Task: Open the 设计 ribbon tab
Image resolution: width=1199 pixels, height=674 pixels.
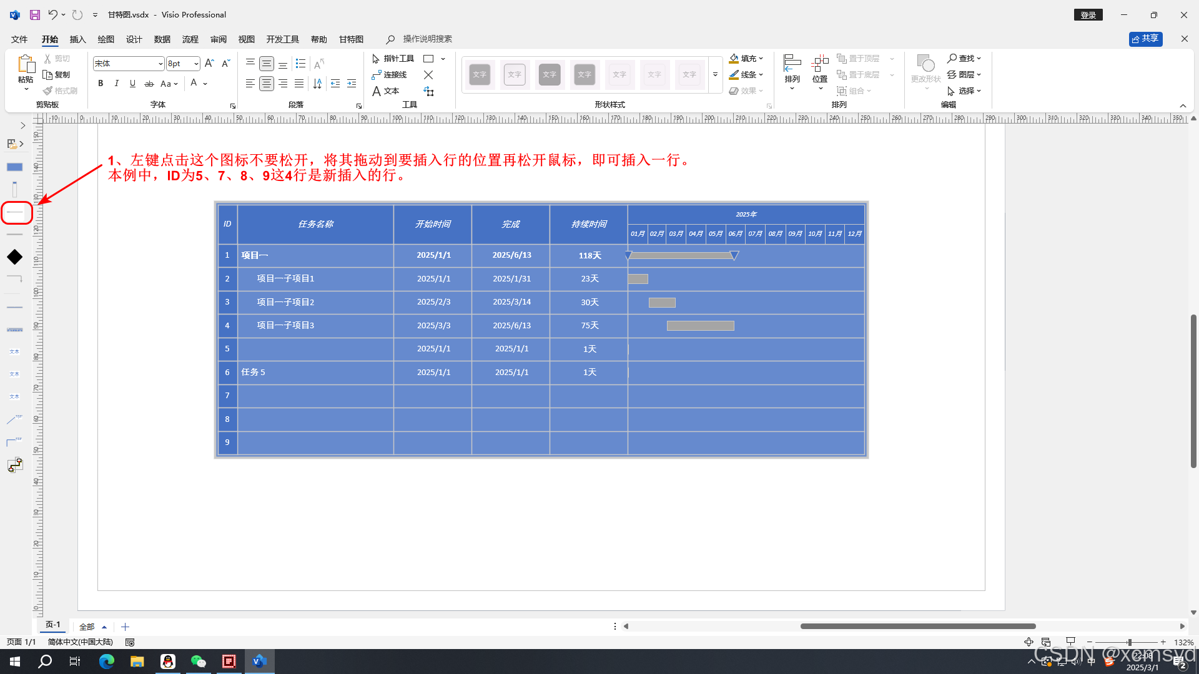Action: pyautogui.click(x=134, y=39)
